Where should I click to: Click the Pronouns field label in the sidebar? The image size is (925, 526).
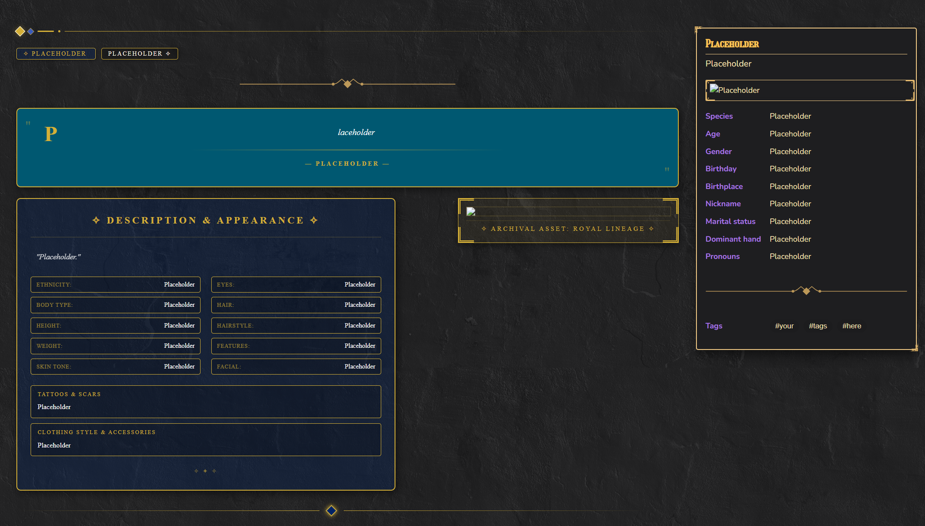(722, 256)
